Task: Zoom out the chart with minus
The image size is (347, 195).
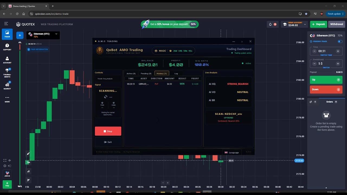Action: click(163, 183)
